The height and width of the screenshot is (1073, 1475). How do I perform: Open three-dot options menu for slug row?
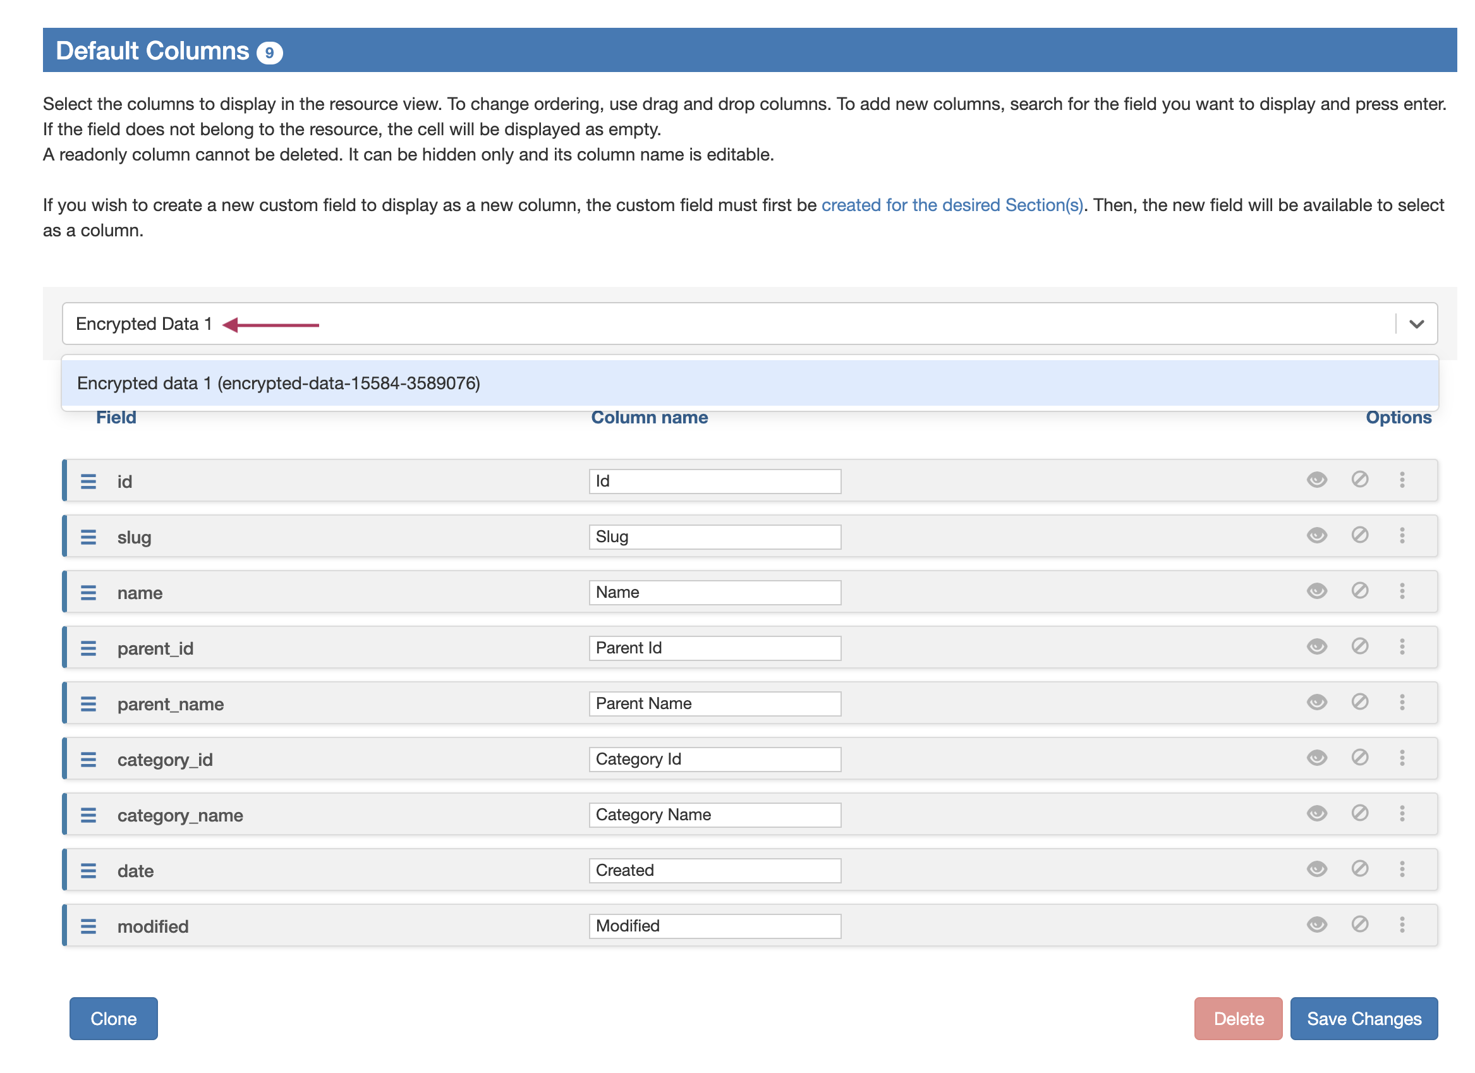click(1402, 536)
